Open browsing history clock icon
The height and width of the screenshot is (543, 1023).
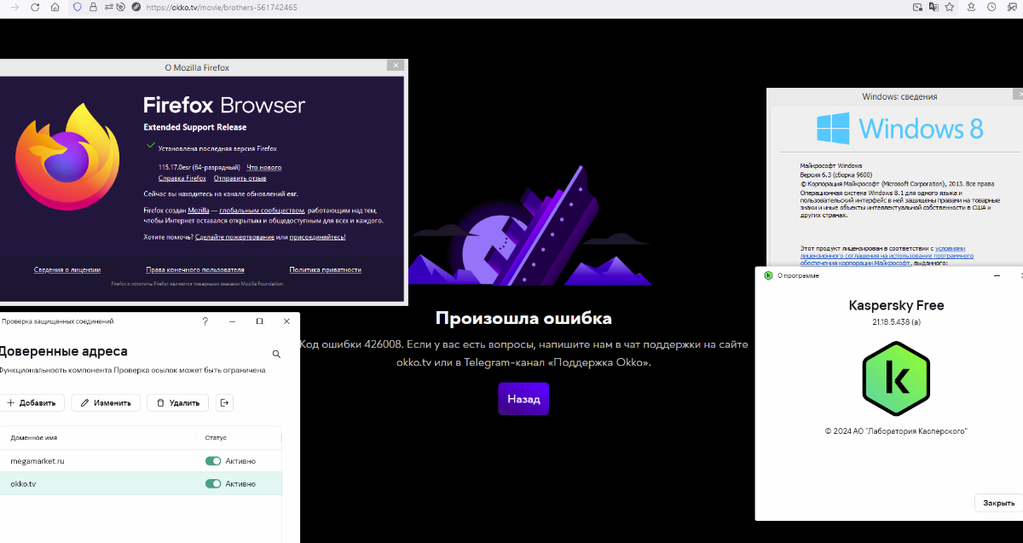pyautogui.click(x=991, y=7)
